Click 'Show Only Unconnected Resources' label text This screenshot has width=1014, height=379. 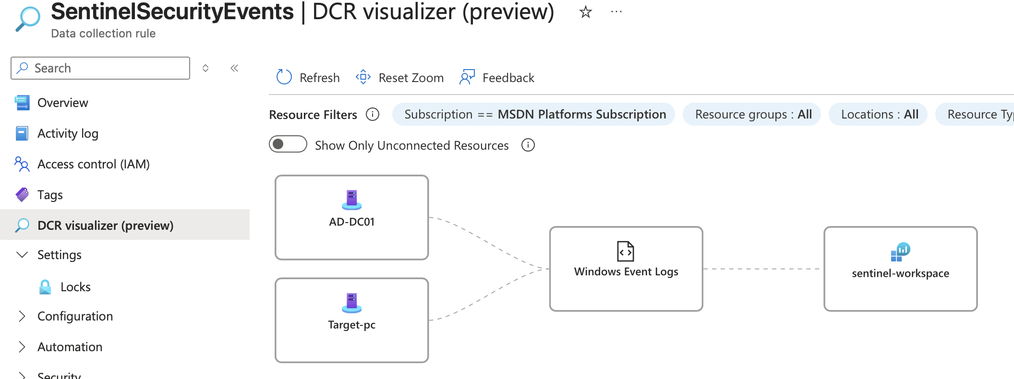[412, 145]
